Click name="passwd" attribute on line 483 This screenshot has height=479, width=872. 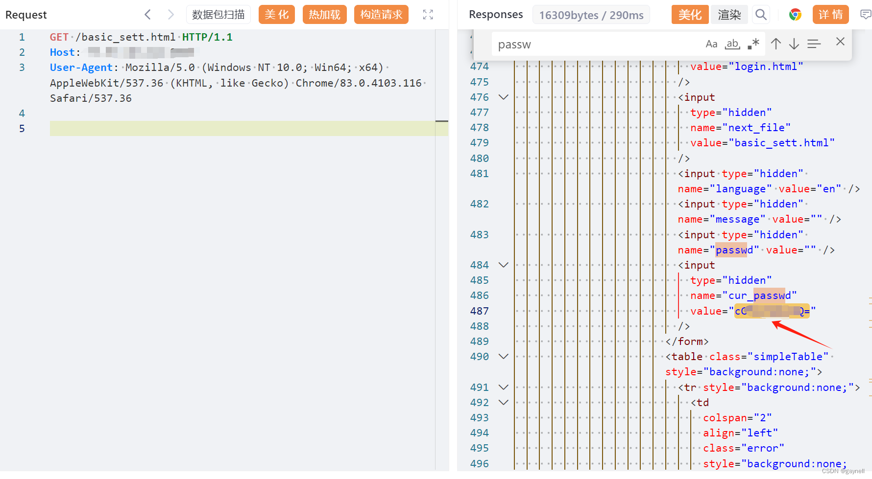coord(719,250)
